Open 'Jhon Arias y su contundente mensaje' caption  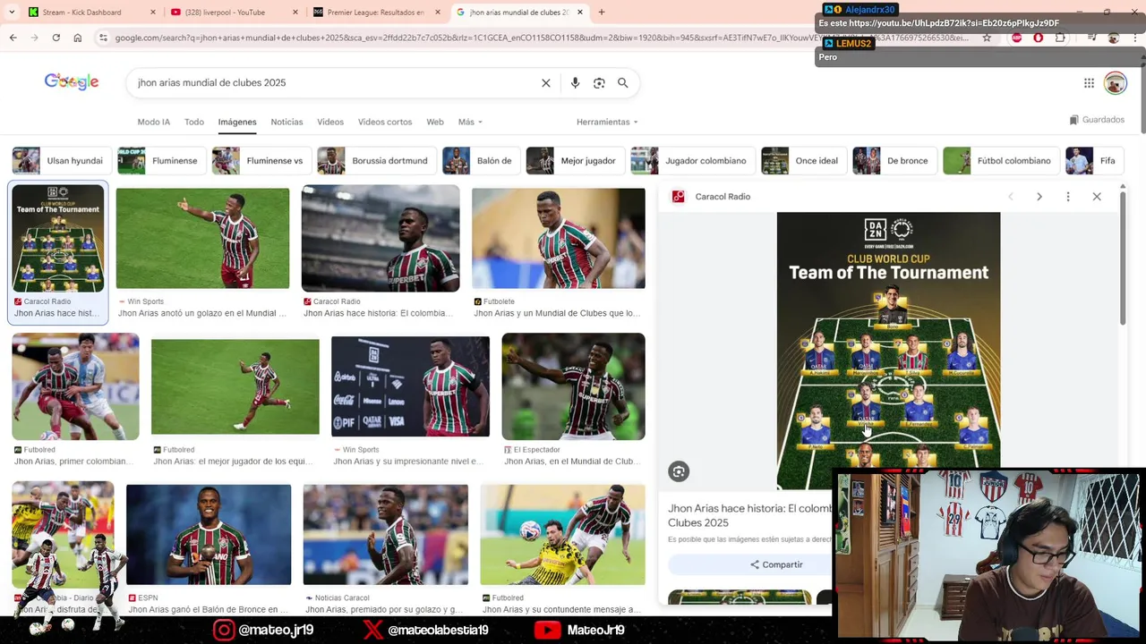[561, 610]
